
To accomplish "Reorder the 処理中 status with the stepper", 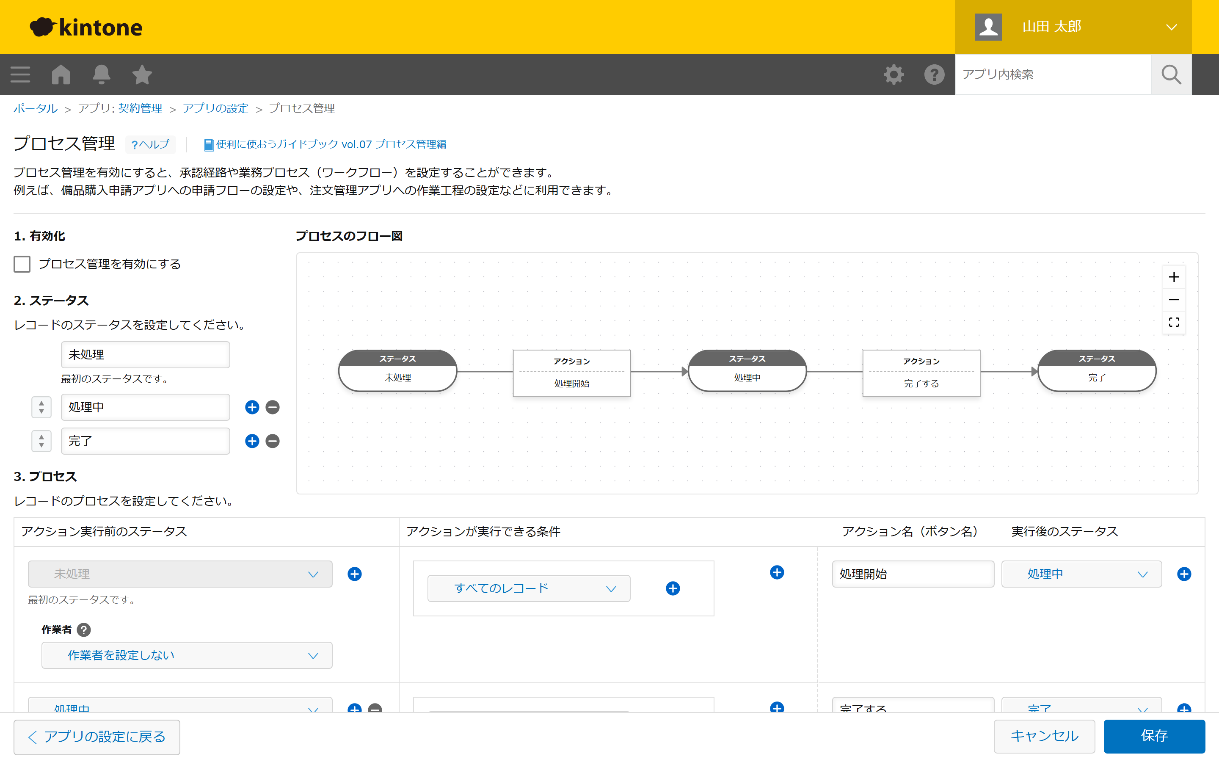I will (x=41, y=407).
